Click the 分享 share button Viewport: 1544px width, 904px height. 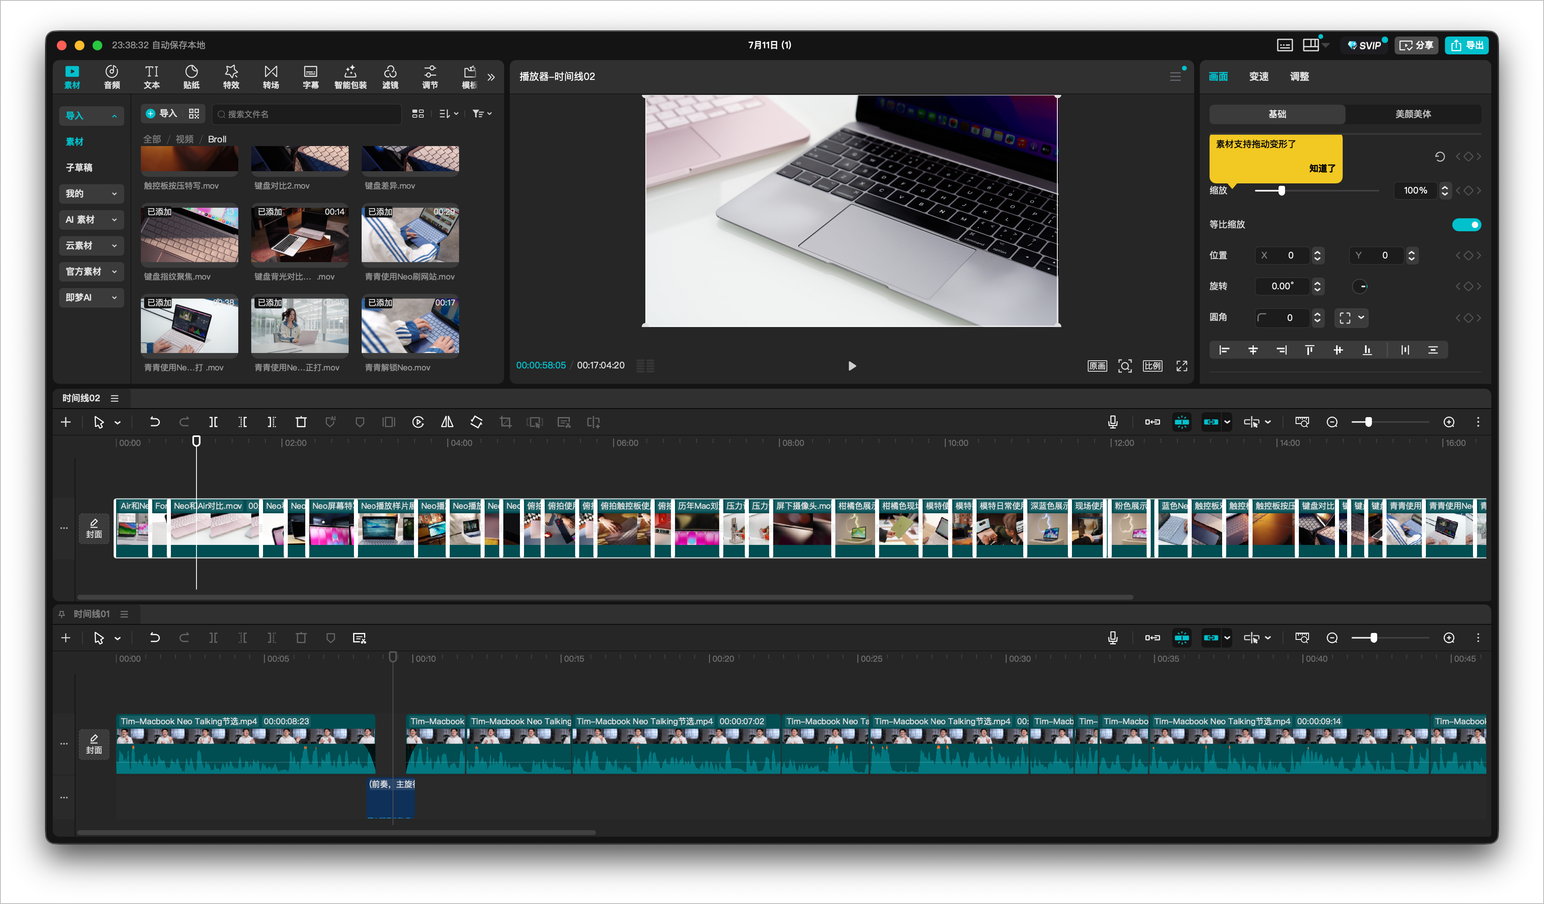click(1417, 45)
